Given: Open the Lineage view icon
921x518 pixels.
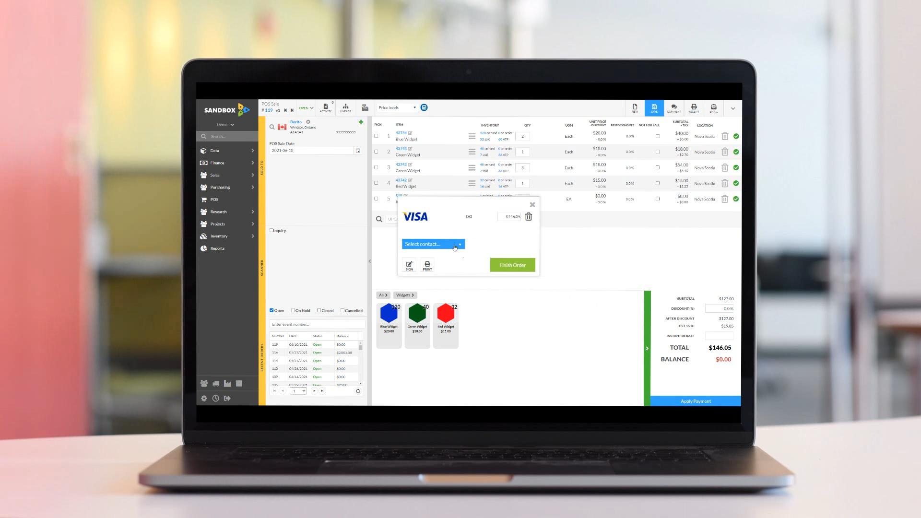Looking at the screenshot, I should pyautogui.click(x=345, y=107).
